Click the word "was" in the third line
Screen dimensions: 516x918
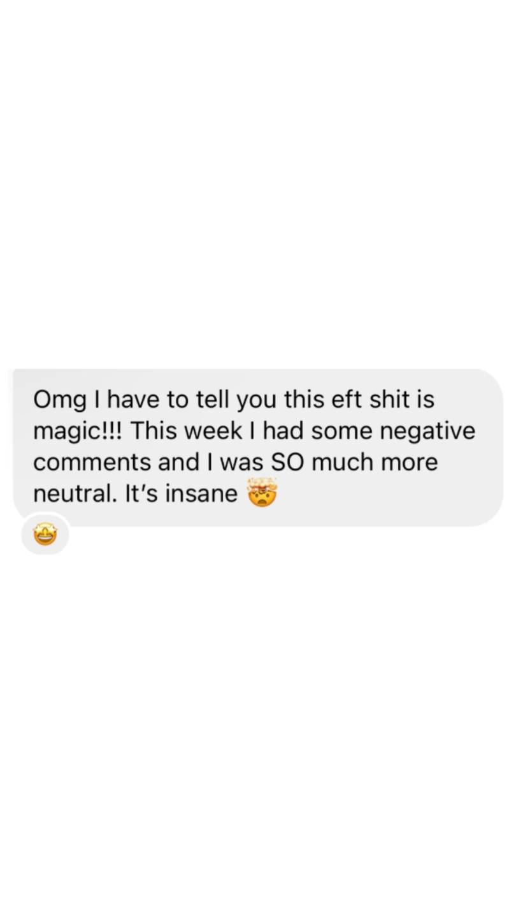(x=242, y=463)
